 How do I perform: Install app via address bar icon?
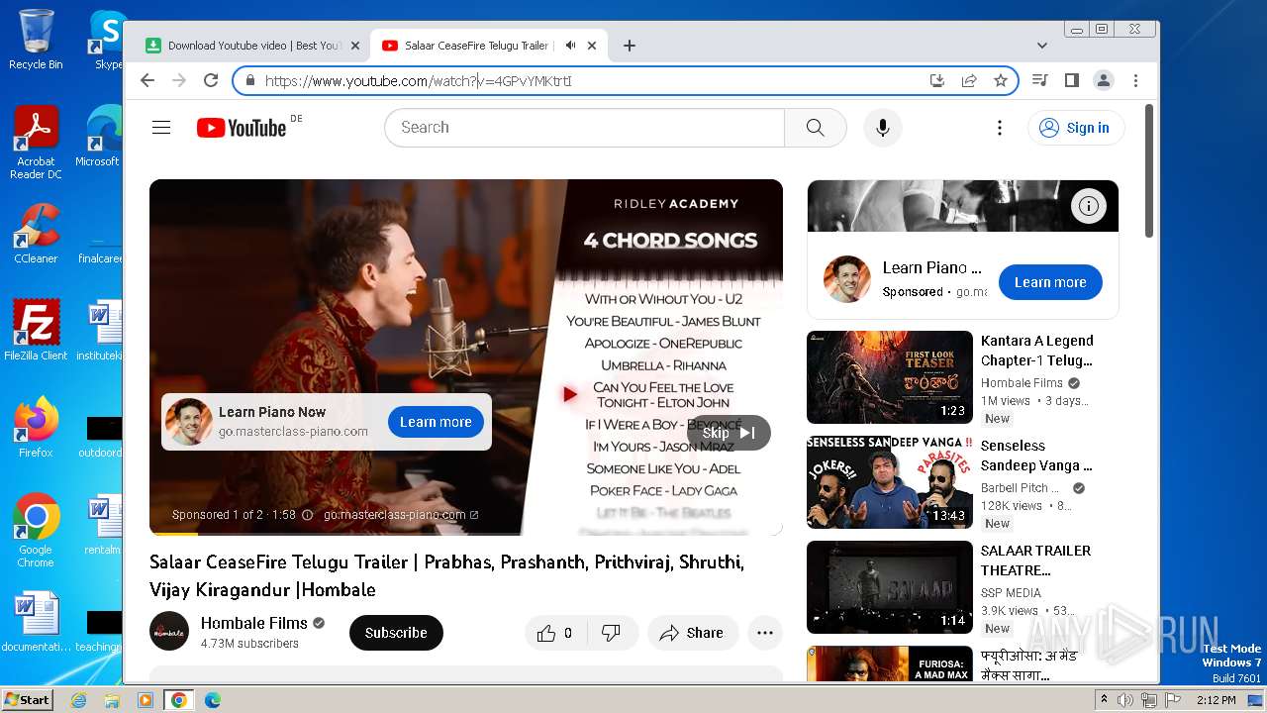click(937, 80)
